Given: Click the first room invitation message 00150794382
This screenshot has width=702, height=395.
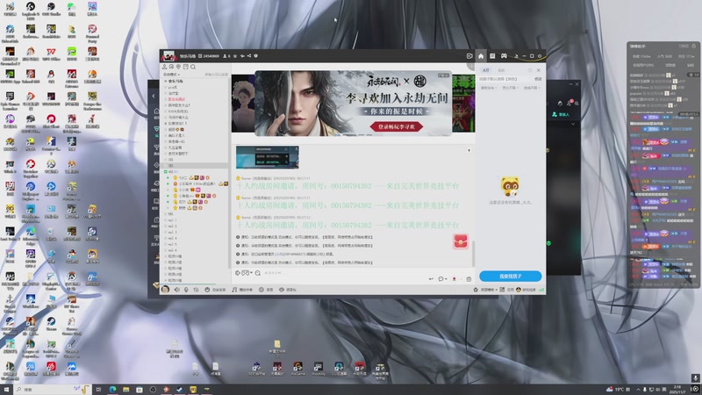Looking at the screenshot, I should click(x=347, y=186).
